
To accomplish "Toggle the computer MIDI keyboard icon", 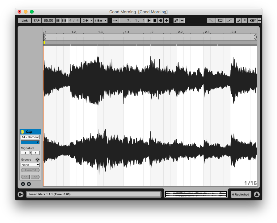I will tap(244, 21).
